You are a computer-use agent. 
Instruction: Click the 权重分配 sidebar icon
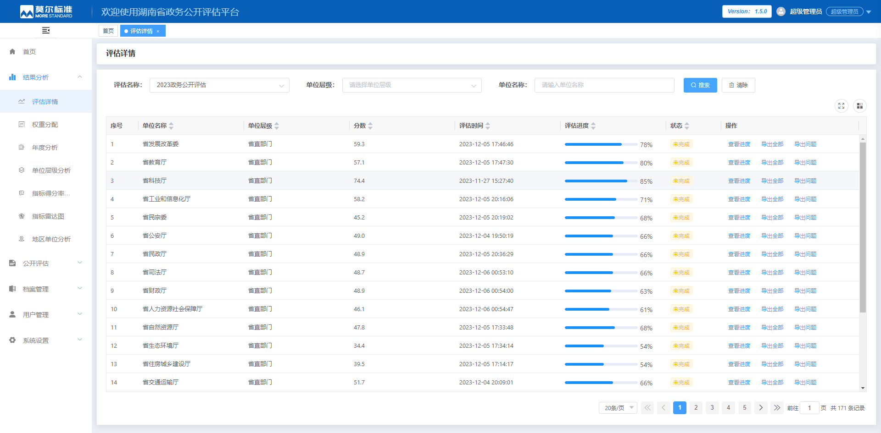pos(22,125)
